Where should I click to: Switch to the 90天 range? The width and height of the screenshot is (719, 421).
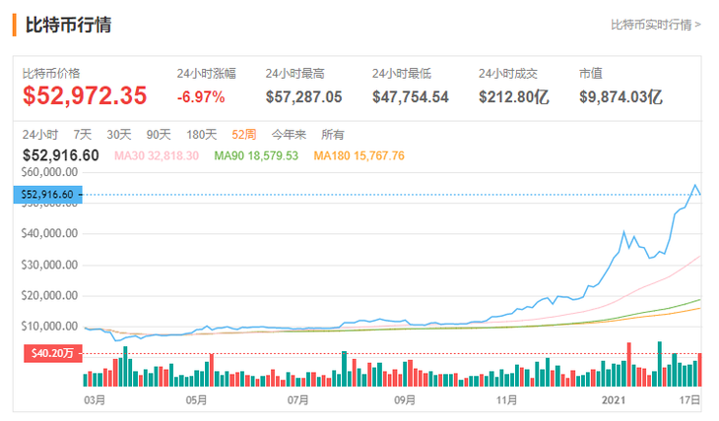click(x=159, y=135)
